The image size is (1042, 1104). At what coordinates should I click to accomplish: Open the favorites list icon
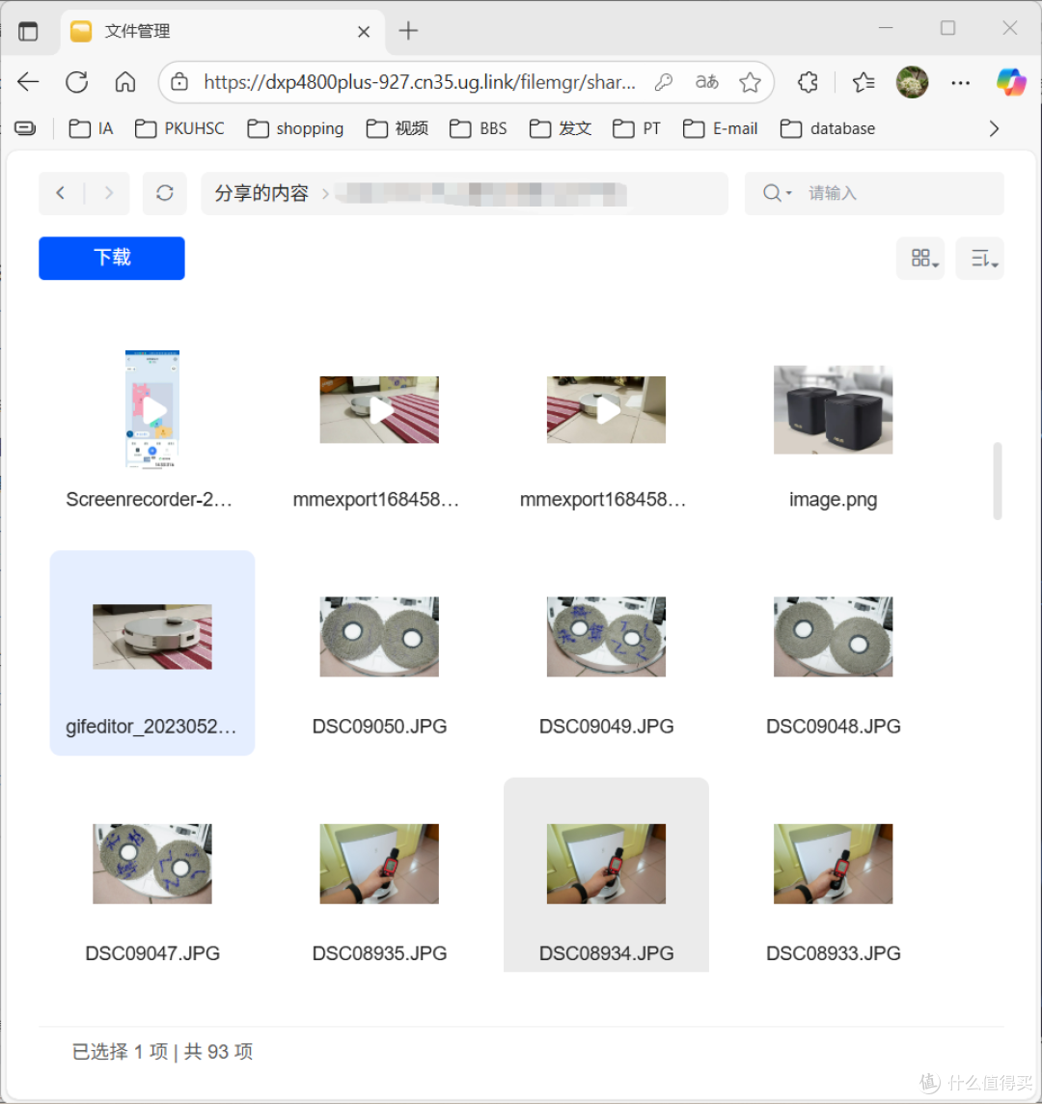pyautogui.click(x=864, y=82)
